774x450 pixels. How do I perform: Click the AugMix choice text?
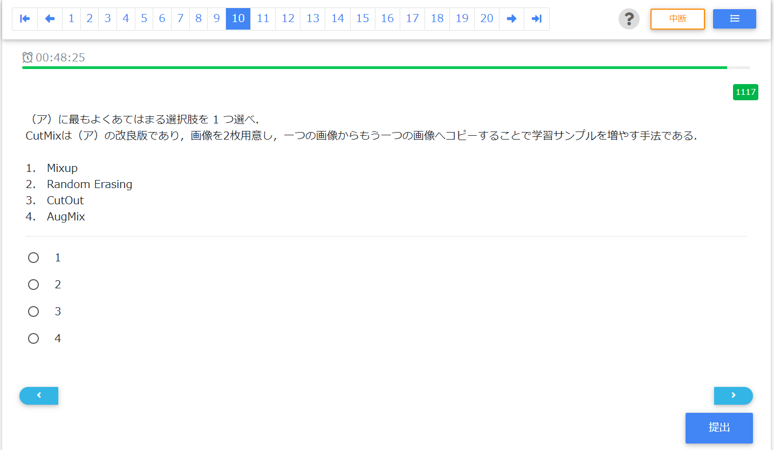click(x=66, y=217)
